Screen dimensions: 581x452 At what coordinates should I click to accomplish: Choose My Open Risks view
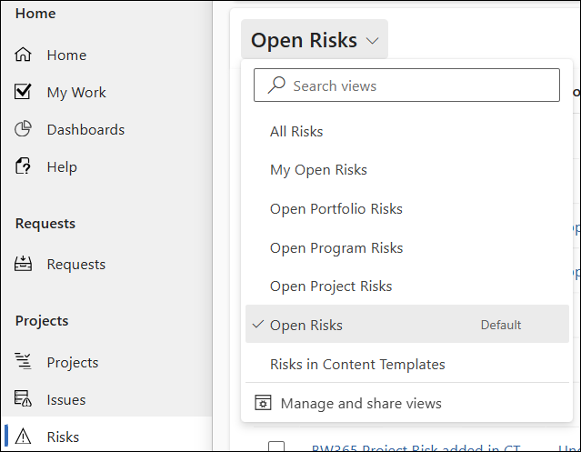(318, 170)
